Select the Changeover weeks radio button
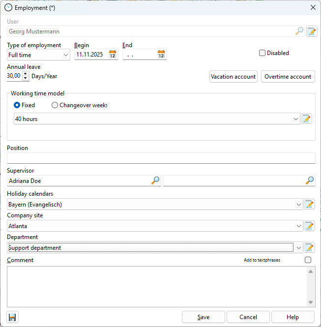Screen dimensions: 321x327 (x=55, y=105)
